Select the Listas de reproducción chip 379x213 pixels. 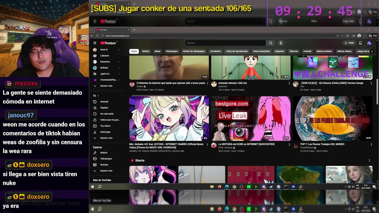coord(237,51)
